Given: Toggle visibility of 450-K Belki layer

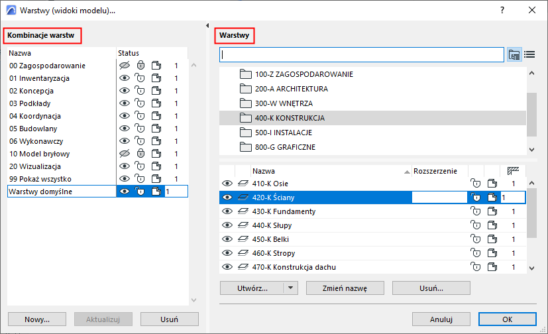Looking at the screenshot, I should 227,239.
